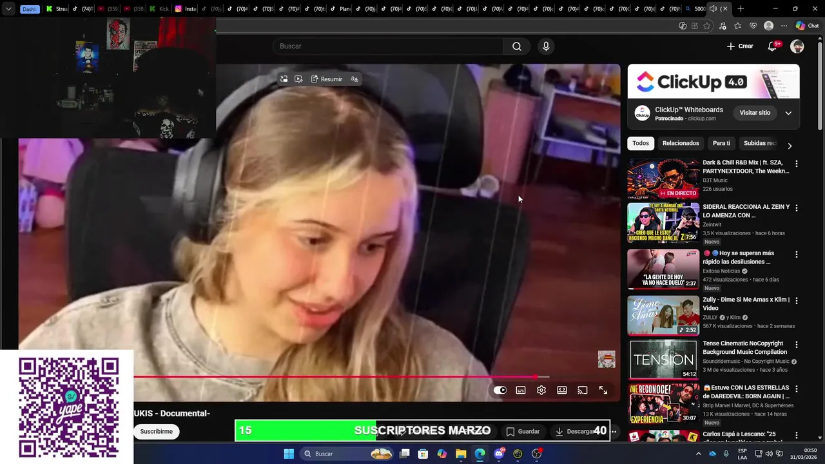This screenshot has height=464, width=825.
Task: Click the Guardar button
Action: click(523, 431)
